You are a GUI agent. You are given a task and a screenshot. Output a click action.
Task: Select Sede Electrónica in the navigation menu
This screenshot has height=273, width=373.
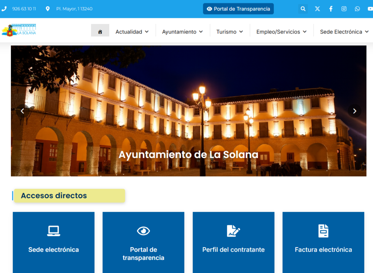344,32
